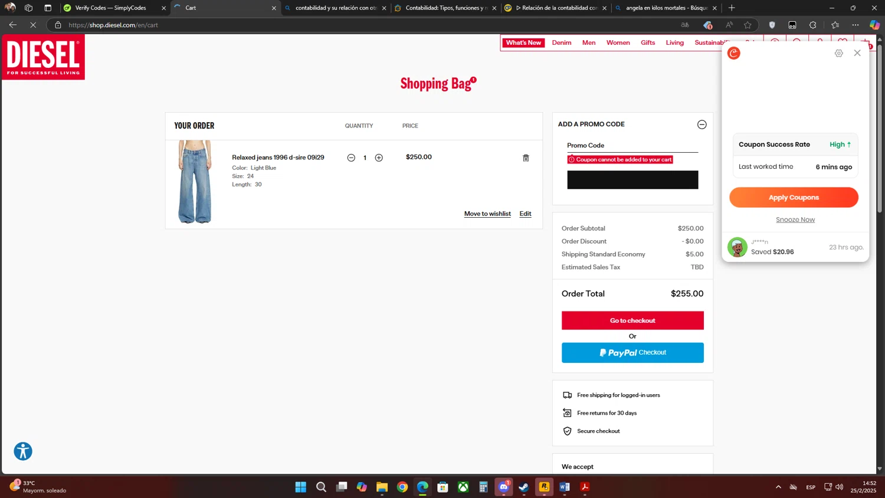This screenshot has height=498, width=885.
Task: Open the Women menu
Action: pyautogui.click(x=618, y=42)
